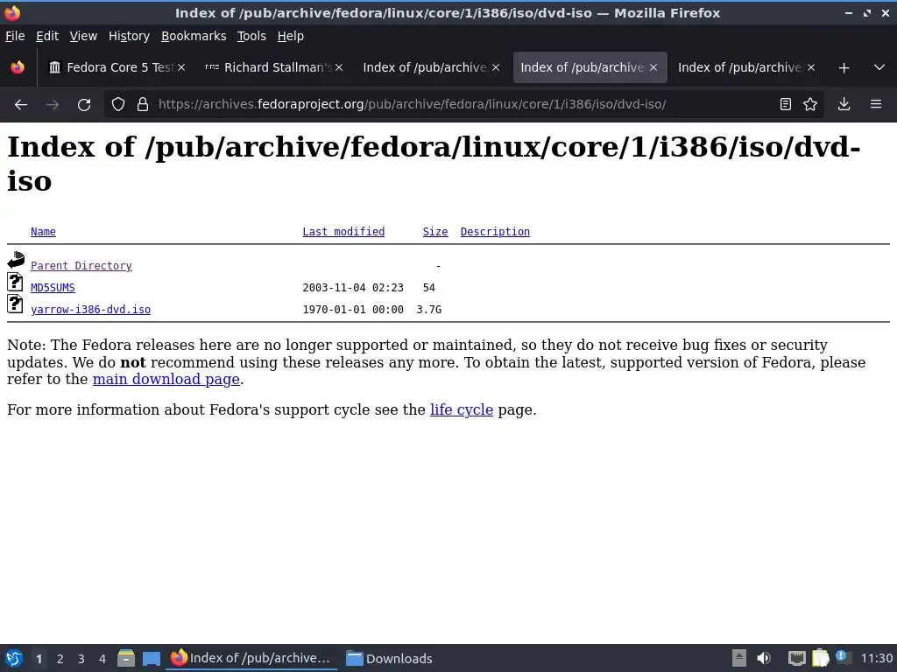Show site security padlock info
Image resolution: width=897 pixels, height=672 pixels.
(x=143, y=105)
